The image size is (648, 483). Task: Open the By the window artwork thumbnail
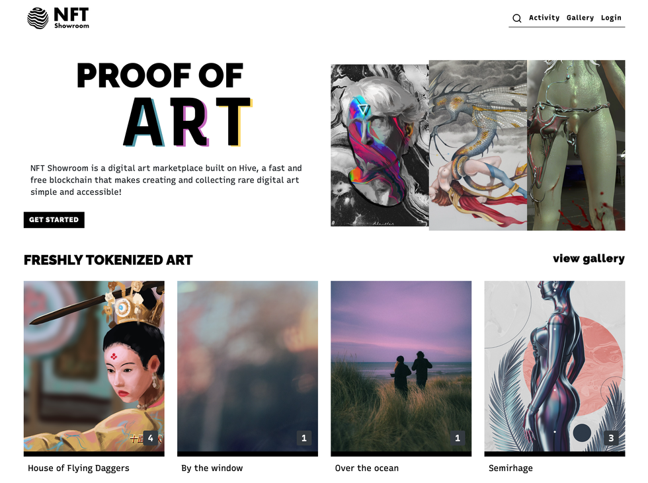247,366
